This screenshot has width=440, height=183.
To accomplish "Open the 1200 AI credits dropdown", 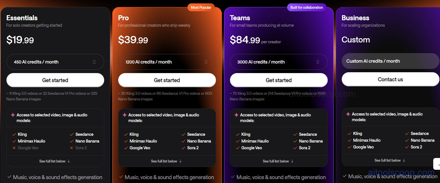I will pos(167,62).
